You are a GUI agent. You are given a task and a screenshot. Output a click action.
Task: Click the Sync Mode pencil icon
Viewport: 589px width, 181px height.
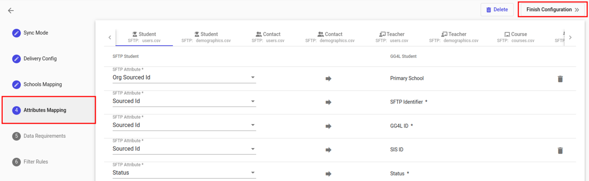[x=16, y=33]
